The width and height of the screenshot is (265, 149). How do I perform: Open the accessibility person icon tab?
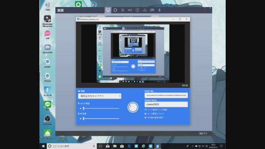pyautogui.click(x=137, y=10)
